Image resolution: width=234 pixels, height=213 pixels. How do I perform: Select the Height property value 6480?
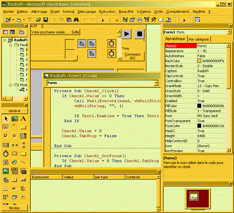pyautogui.click(x=211, y=136)
